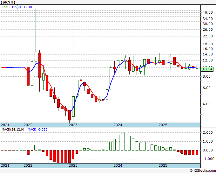Click the 2024 marker on price timeline

(x=118, y=125)
